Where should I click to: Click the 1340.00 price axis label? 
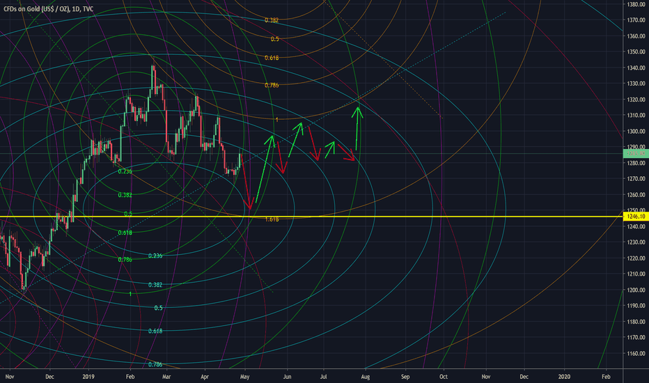coord(636,68)
